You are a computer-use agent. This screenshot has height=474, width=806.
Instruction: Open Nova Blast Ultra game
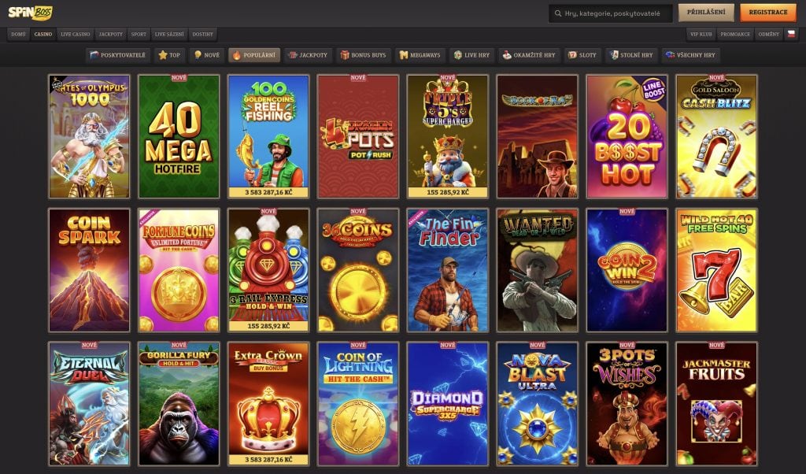pyautogui.click(x=537, y=404)
